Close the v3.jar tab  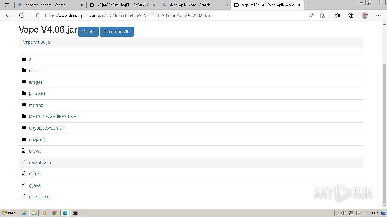154,5
